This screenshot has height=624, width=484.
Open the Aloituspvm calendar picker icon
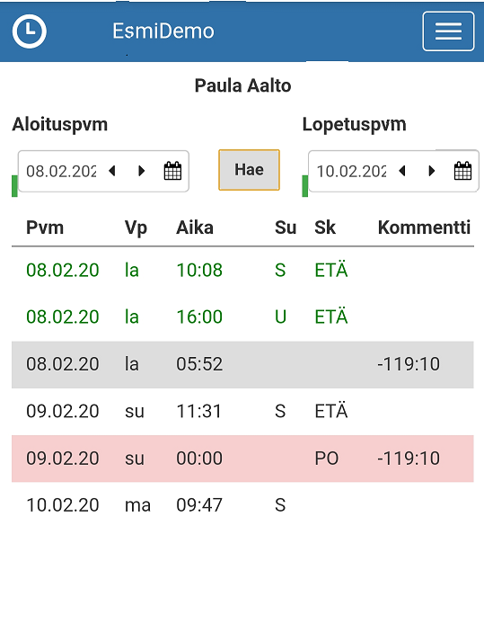(x=172, y=171)
